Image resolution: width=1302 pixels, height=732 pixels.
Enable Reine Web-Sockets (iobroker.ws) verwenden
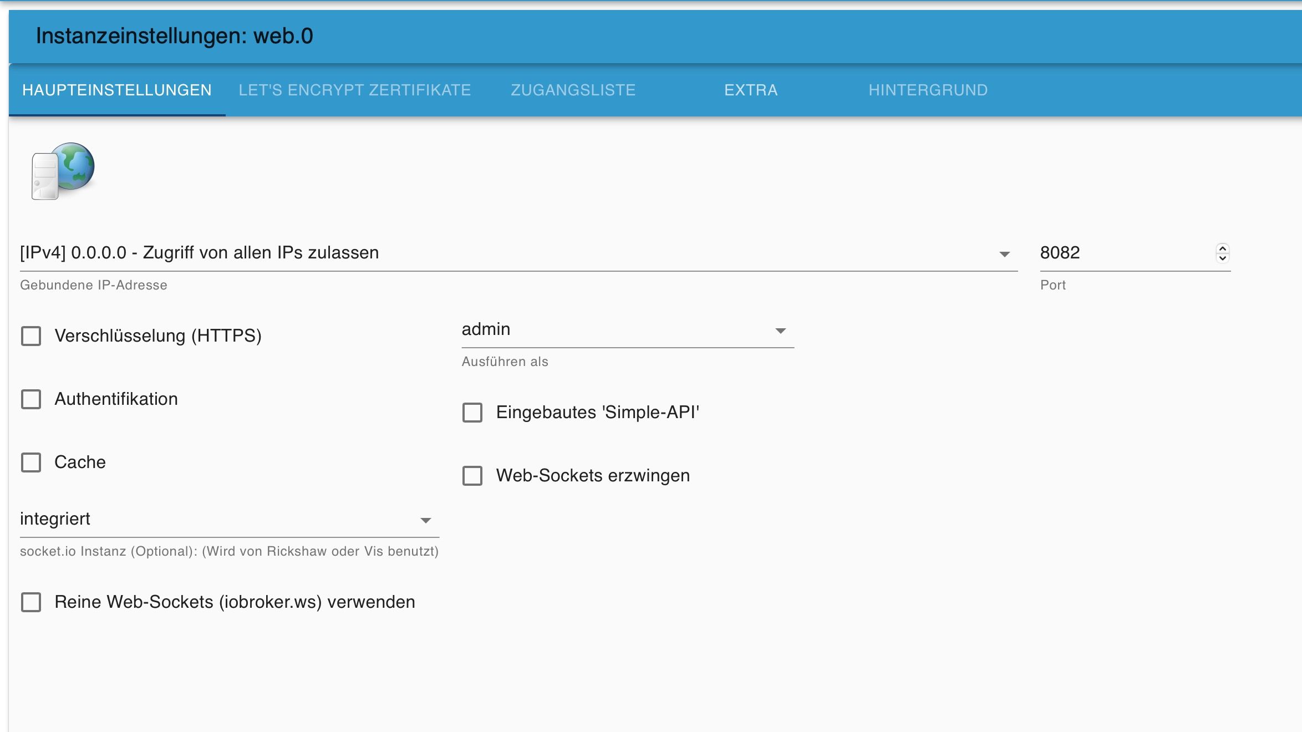click(x=31, y=602)
